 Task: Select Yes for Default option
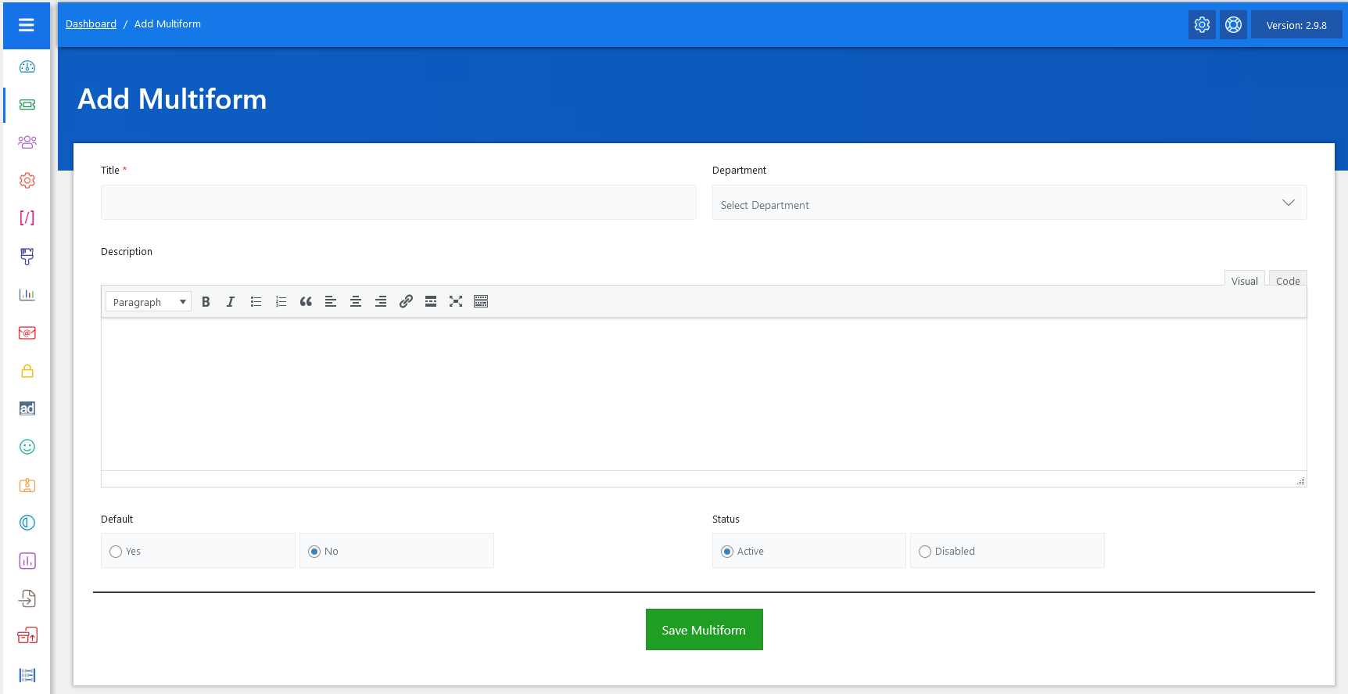click(117, 552)
